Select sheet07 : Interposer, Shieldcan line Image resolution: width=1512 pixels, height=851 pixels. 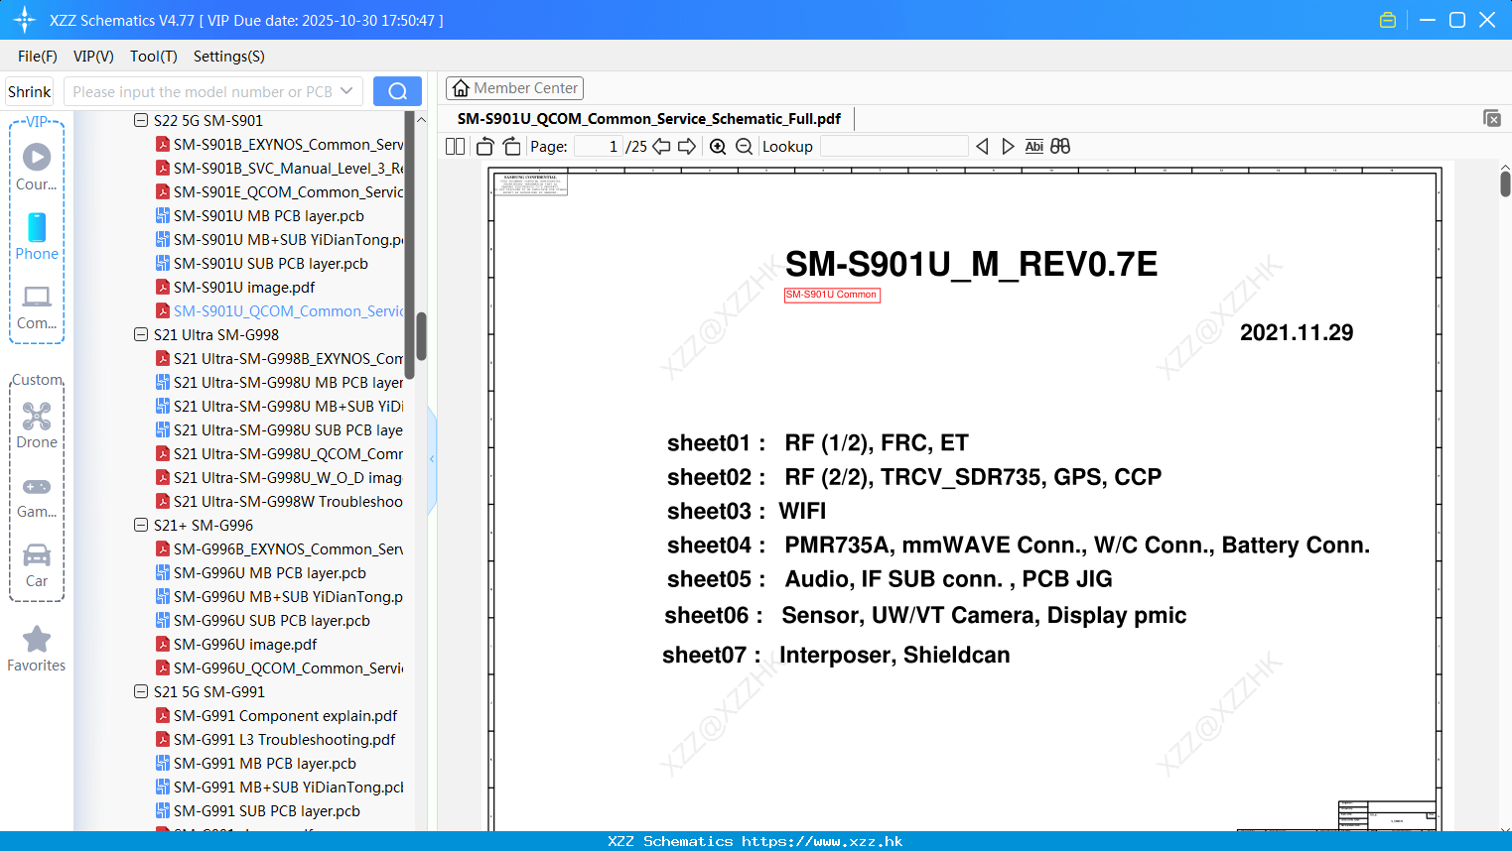(836, 655)
